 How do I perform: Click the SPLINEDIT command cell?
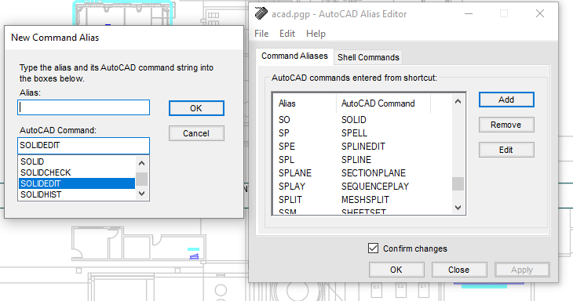coord(363,147)
